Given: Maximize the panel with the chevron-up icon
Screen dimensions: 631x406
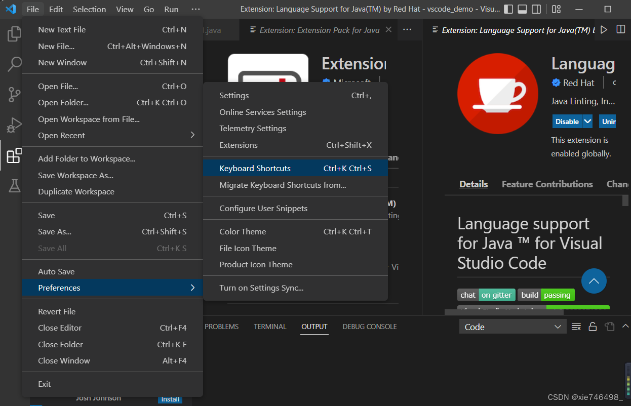Looking at the screenshot, I should click(x=625, y=327).
